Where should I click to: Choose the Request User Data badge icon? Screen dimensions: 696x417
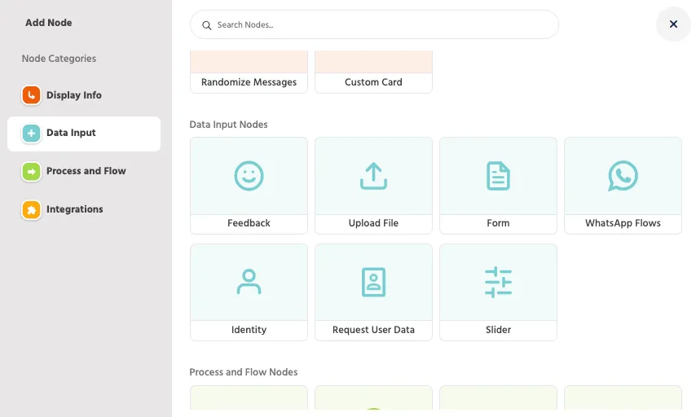pyautogui.click(x=373, y=282)
